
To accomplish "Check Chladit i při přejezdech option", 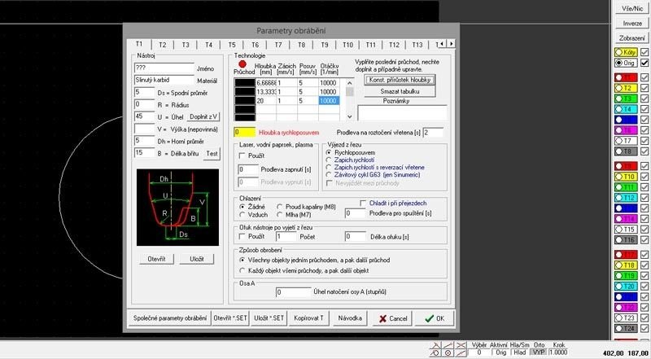I will point(364,203).
